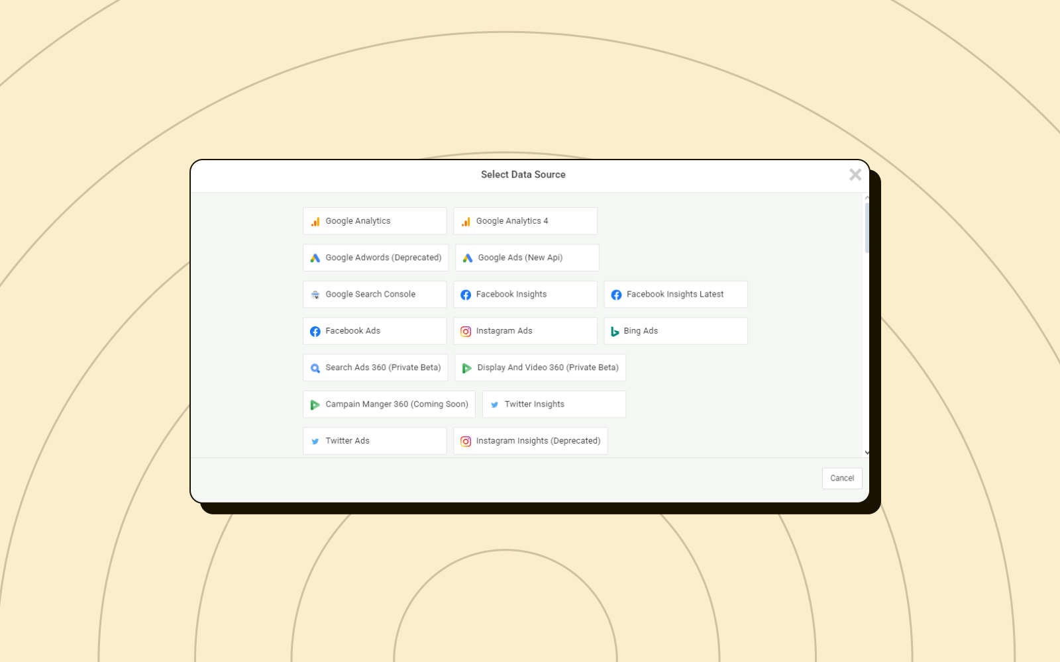Click the Twitter Insights bird icon

pos(494,404)
